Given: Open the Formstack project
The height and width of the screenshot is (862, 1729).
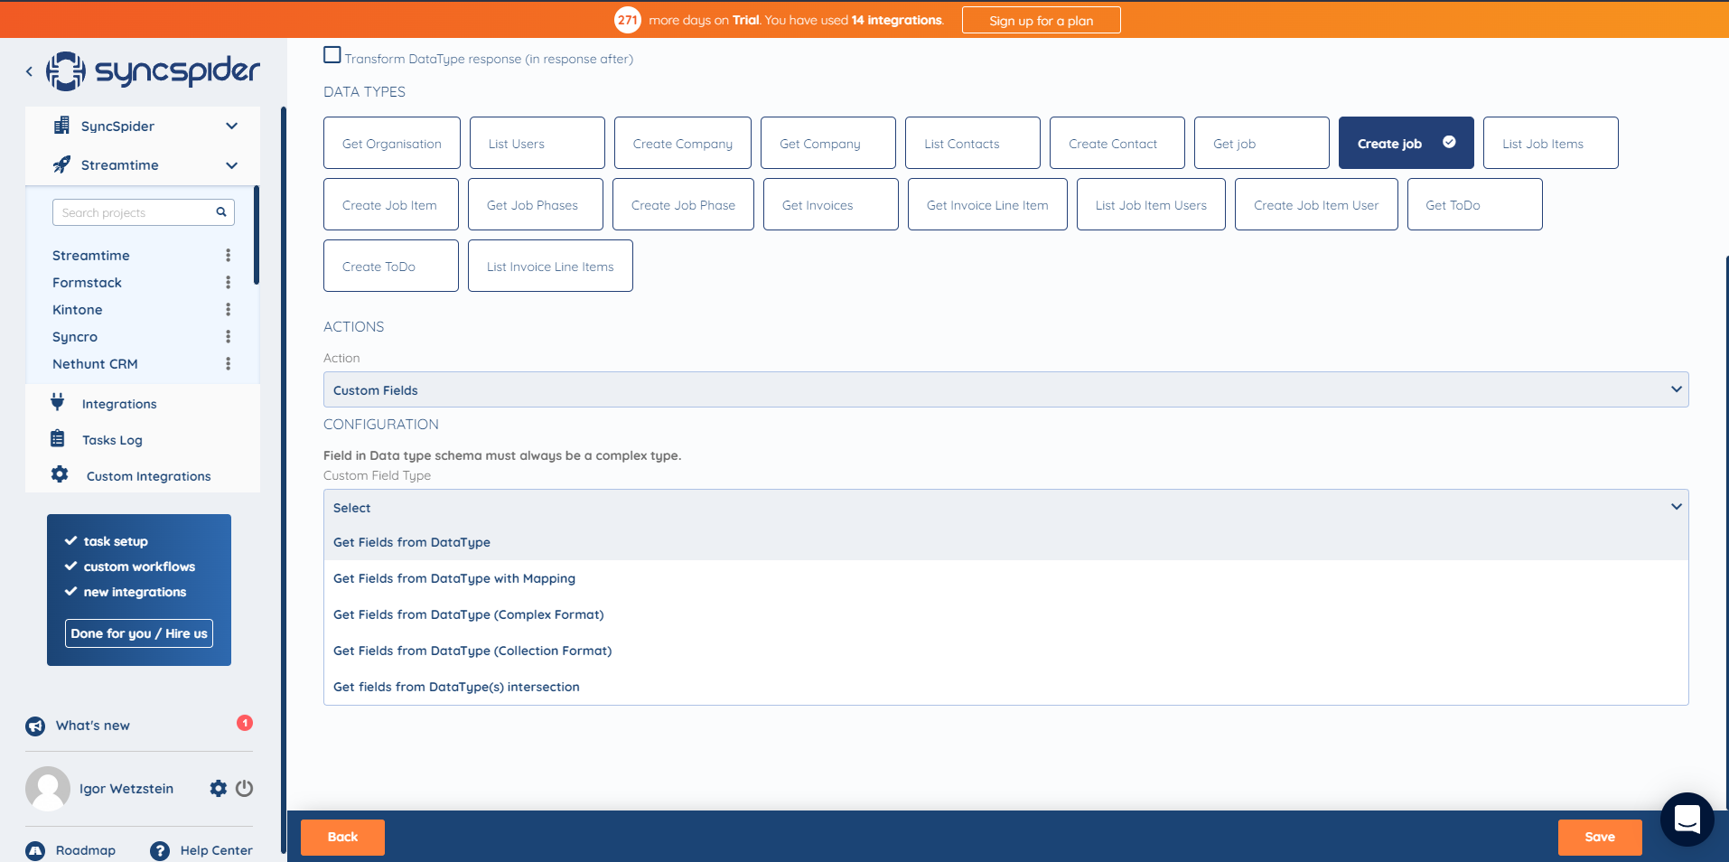Looking at the screenshot, I should tap(87, 283).
